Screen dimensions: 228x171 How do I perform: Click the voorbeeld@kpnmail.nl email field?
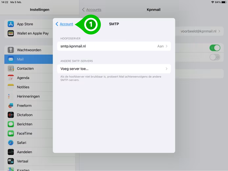pyautogui.click(x=197, y=31)
